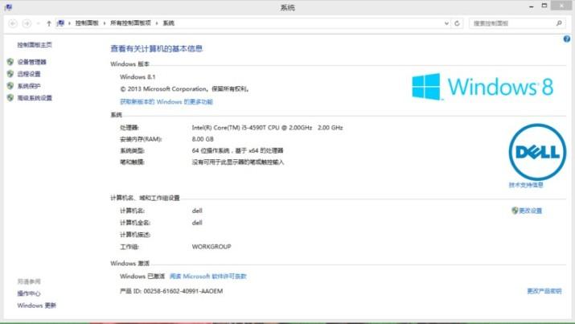The image size is (575, 324).
Task: Click the system icon in title bar
Action: [x=8, y=7]
